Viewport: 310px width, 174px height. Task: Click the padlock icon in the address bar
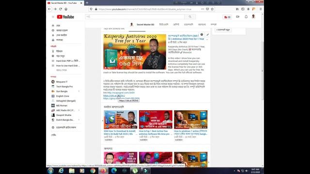point(96,9)
